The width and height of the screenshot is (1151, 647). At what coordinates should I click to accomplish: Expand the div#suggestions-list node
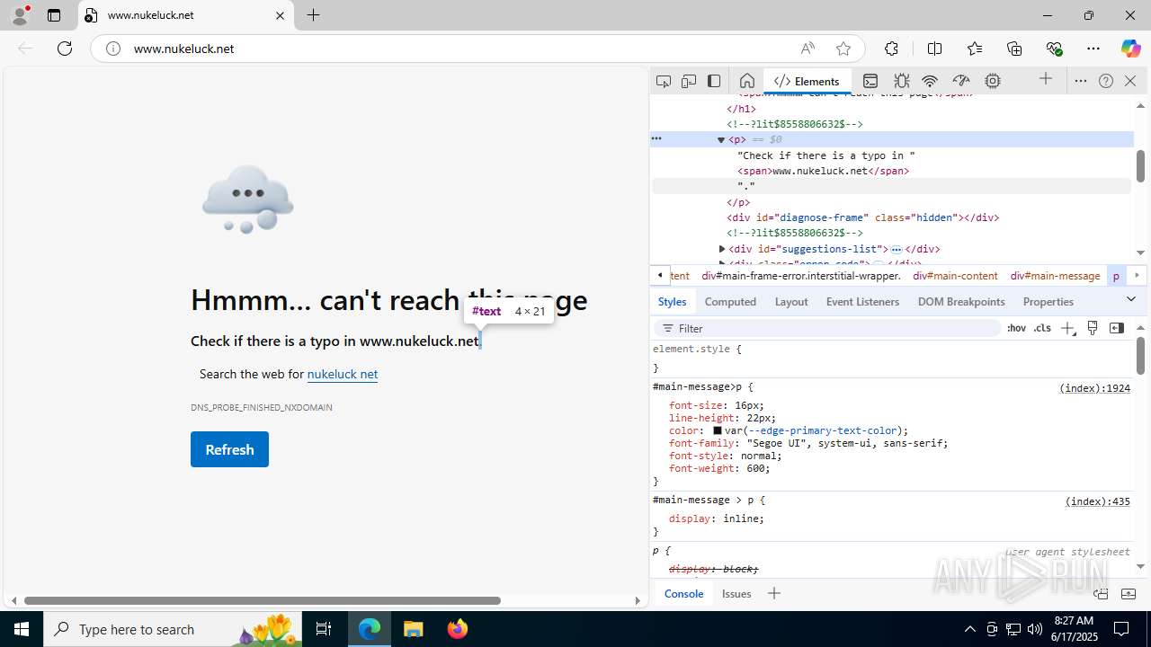coord(722,249)
